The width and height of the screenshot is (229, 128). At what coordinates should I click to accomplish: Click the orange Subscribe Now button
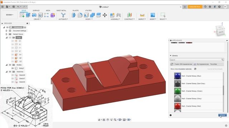195,7
